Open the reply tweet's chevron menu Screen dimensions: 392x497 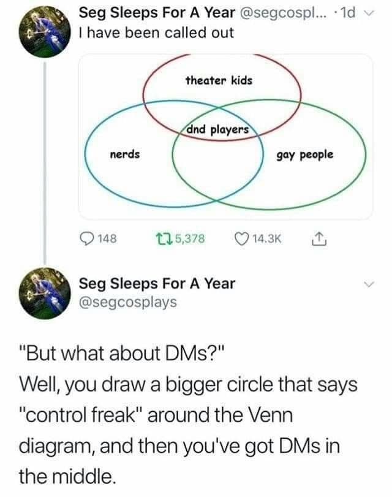(367, 285)
